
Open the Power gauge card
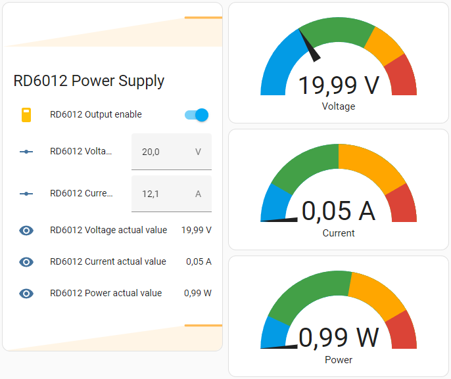click(x=338, y=316)
